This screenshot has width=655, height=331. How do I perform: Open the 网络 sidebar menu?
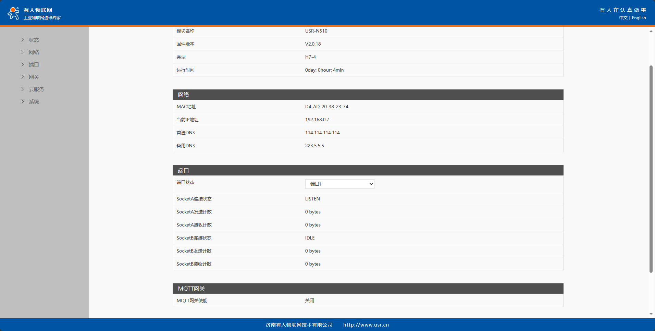[34, 52]
